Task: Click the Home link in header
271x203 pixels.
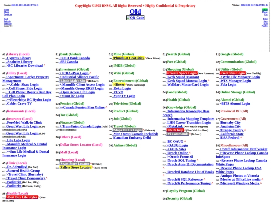Action: (6, 10)
